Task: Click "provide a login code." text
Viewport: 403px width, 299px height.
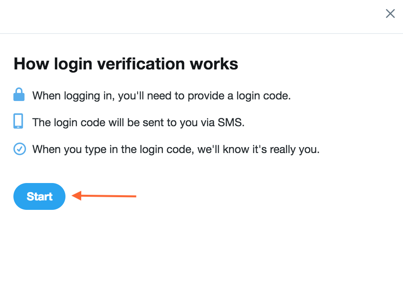Action: (x=252, y=96)
